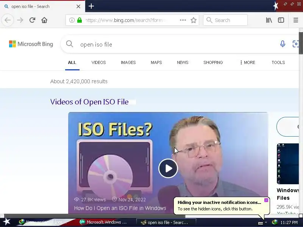Click the horizontal scrollbar thumb
The image size is (303, 227).
coord(95,216)
